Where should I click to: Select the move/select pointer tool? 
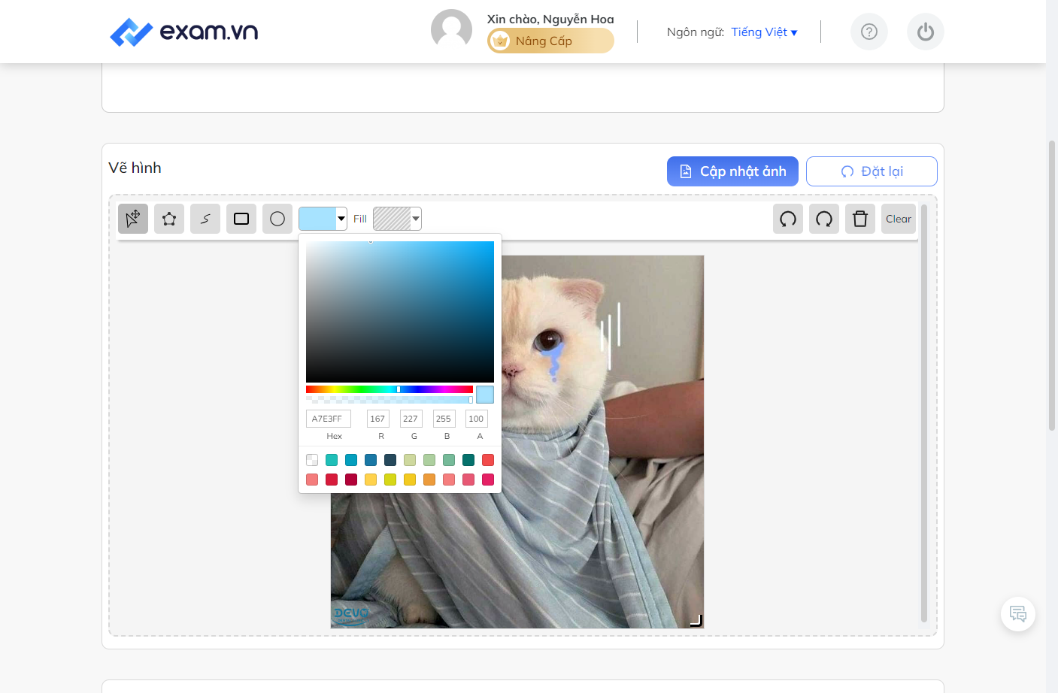point(133,219)
